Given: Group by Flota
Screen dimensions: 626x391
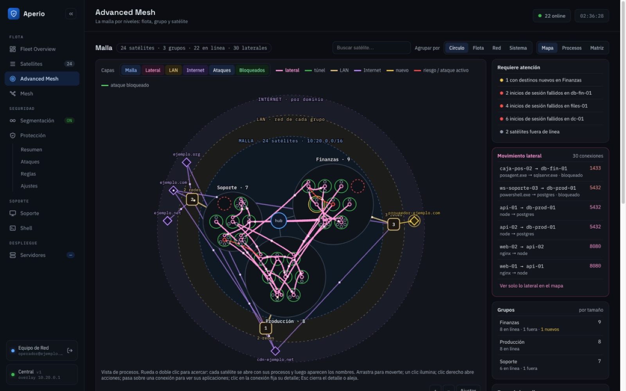Looking at the screenshot, I should coord(478,48).
